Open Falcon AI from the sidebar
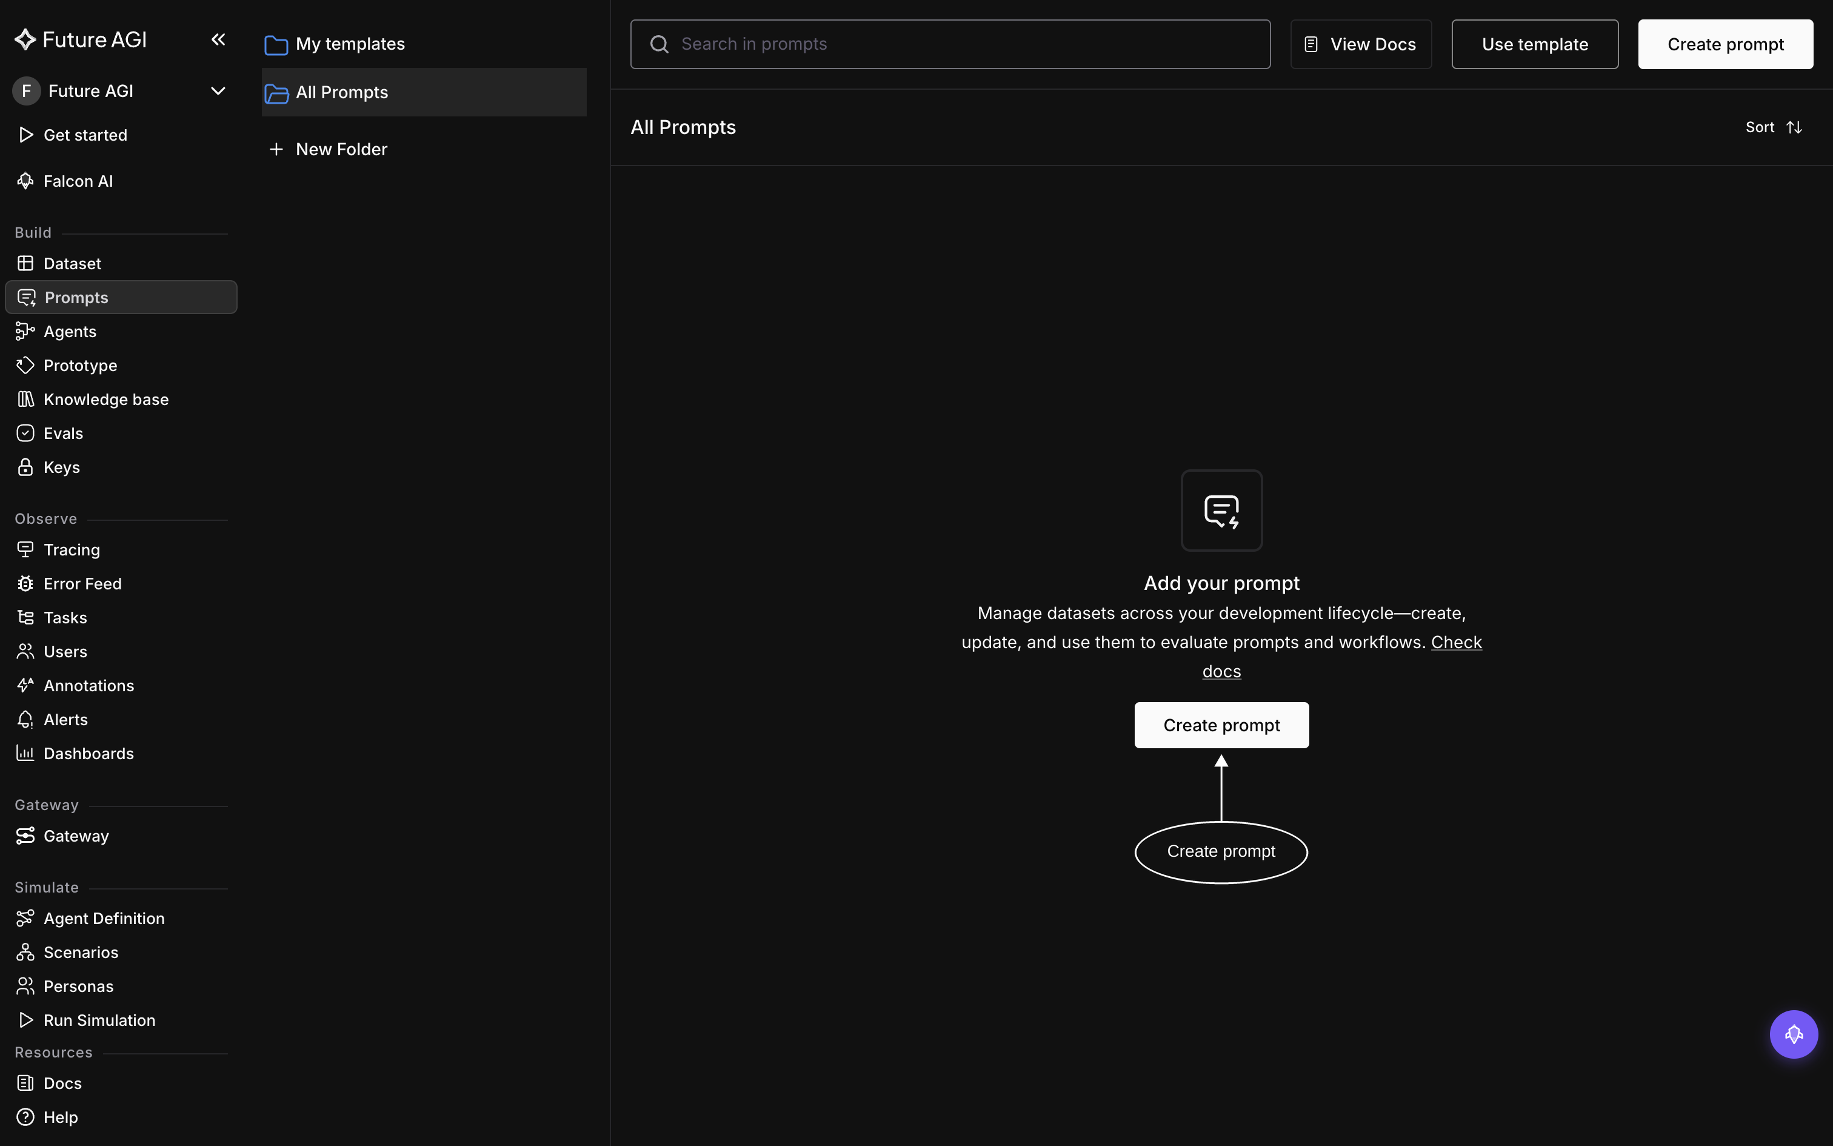This screenshot has height=1146, width=1833. click(x=78, y=181)
